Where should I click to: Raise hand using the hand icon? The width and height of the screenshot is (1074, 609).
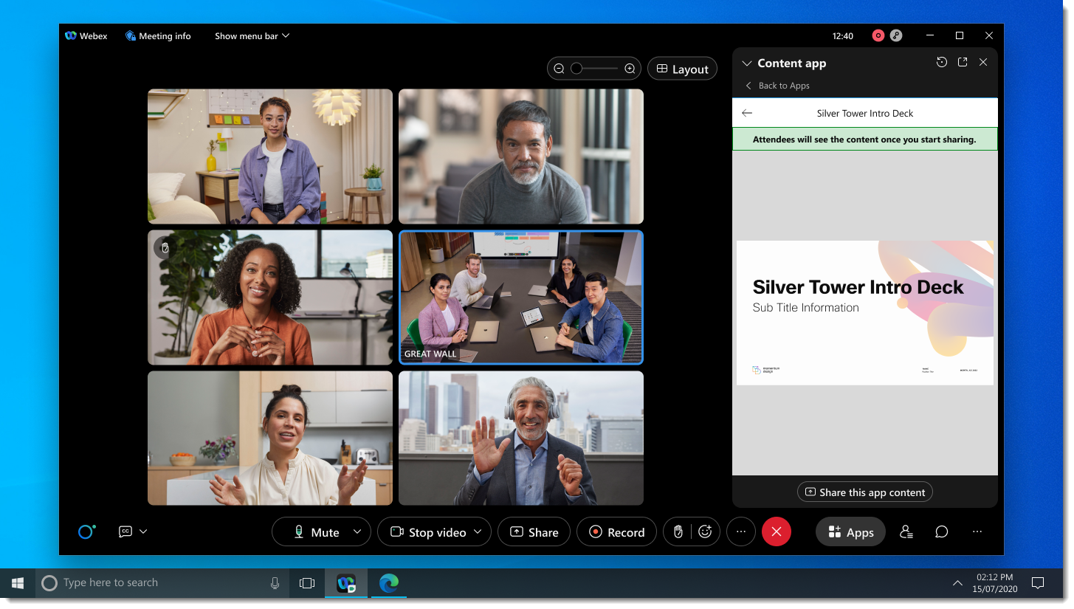point(678,531)
